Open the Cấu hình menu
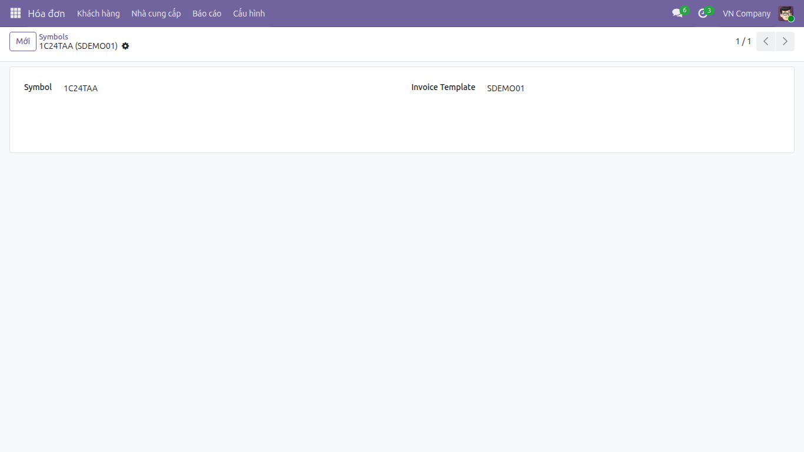The width and height of the screenshot is (804, 452). coord(249,13)
